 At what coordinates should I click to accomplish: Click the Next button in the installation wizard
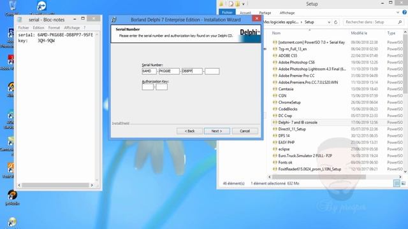(x=217, y=131)
